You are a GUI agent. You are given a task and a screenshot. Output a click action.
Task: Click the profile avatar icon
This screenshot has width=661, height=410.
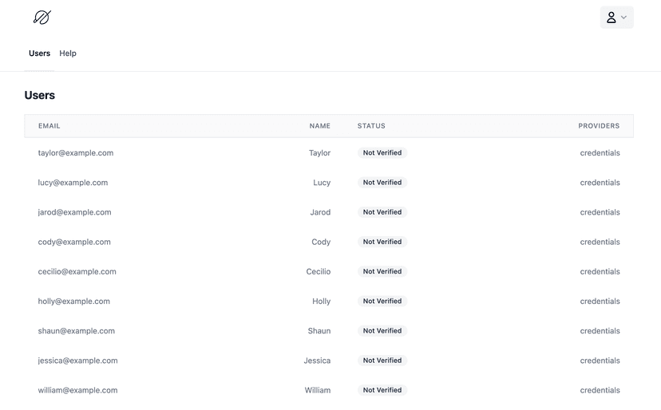[x=612, y=18]
